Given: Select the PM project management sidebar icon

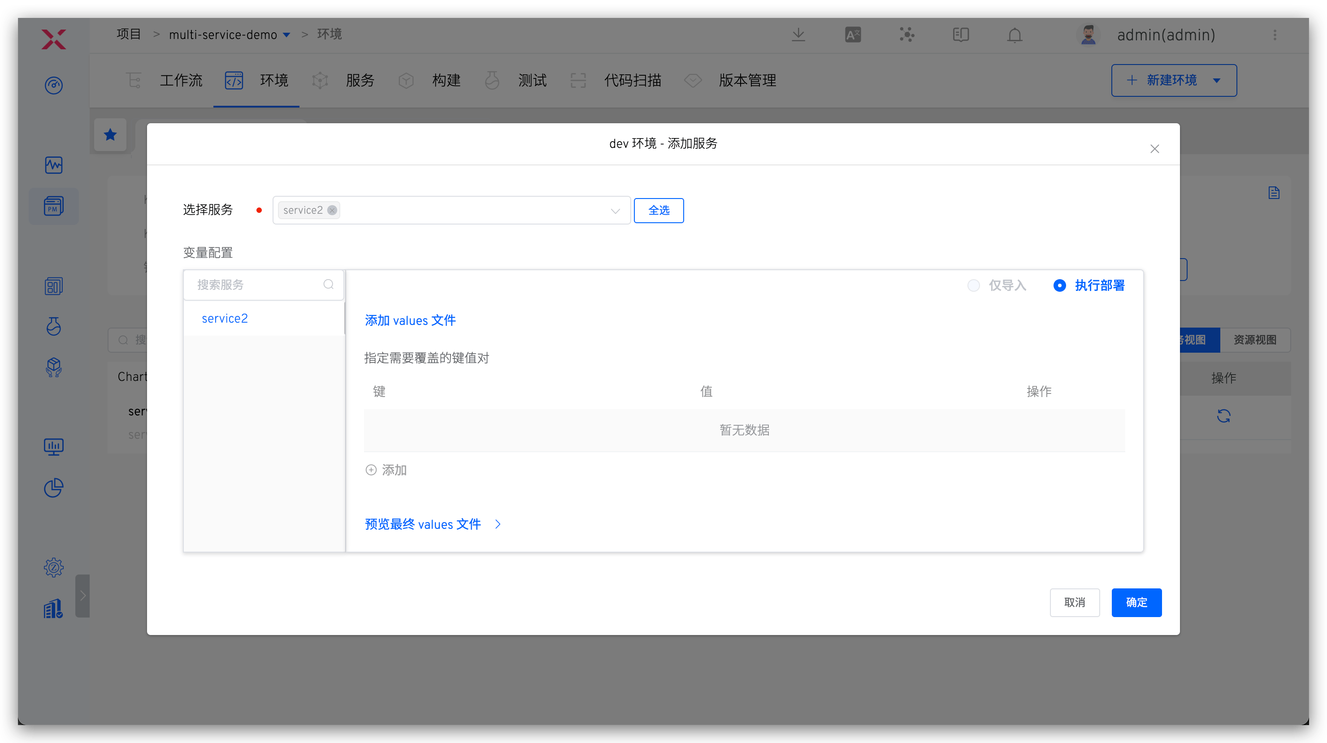Looking at the screenshot, I should [54, 206].
